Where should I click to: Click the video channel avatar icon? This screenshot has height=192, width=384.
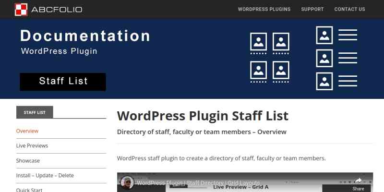click(x=127, y=182)
